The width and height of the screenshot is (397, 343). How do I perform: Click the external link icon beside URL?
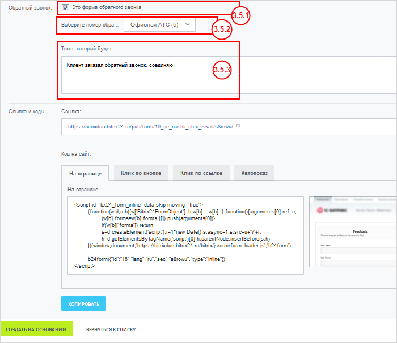click(x=238, y=126)
